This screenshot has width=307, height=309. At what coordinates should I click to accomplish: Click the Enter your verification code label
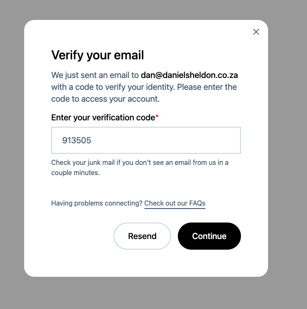click(103, 117)
